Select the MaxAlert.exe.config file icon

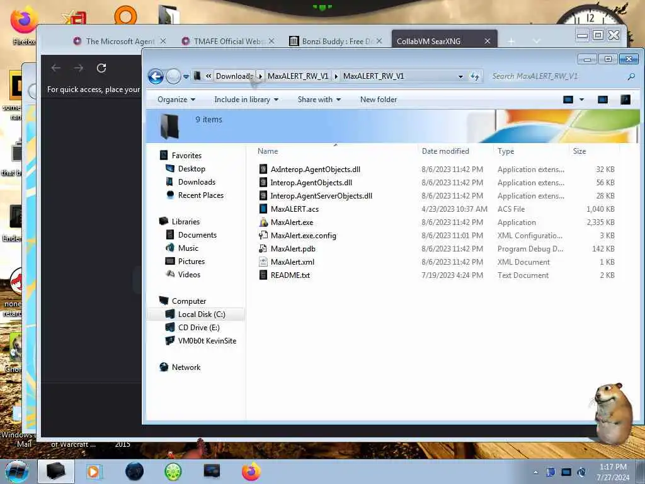(263, 236)
